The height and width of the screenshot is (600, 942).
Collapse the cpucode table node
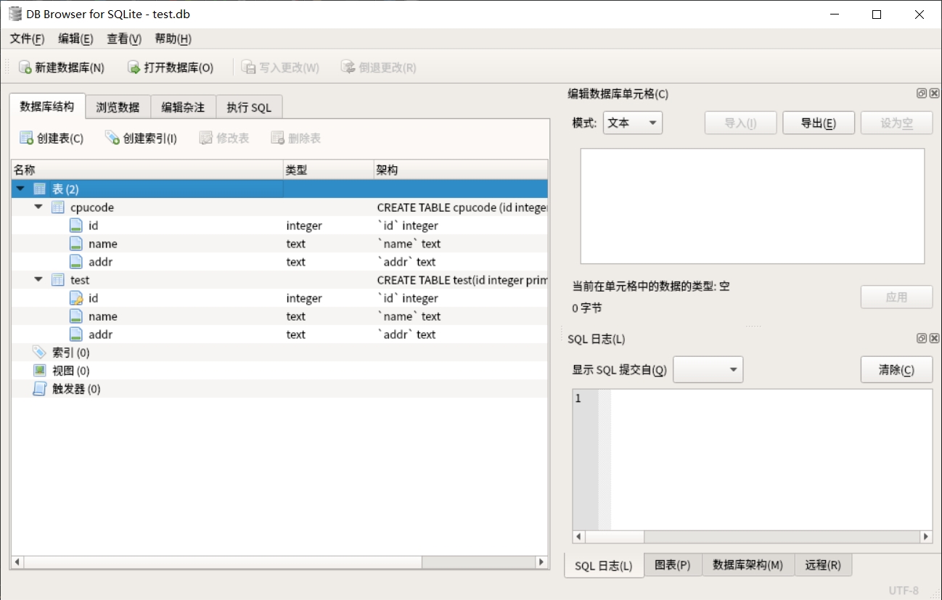point(38,207)
